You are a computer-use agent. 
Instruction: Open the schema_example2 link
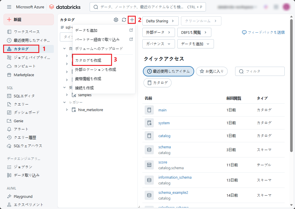pos(173,192)
